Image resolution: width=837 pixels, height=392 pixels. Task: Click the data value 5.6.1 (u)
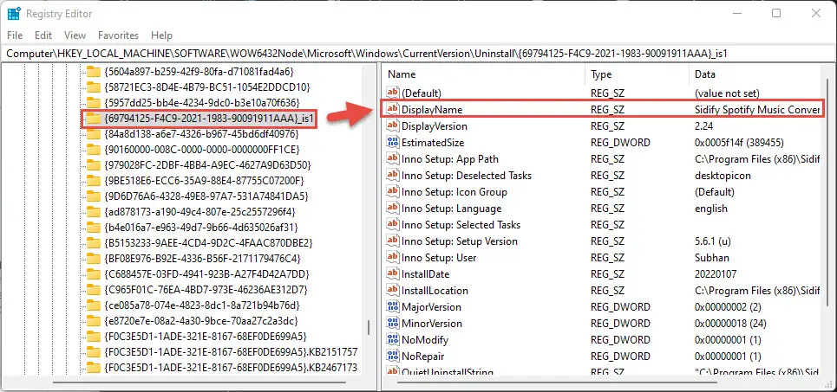click(713, 241)
